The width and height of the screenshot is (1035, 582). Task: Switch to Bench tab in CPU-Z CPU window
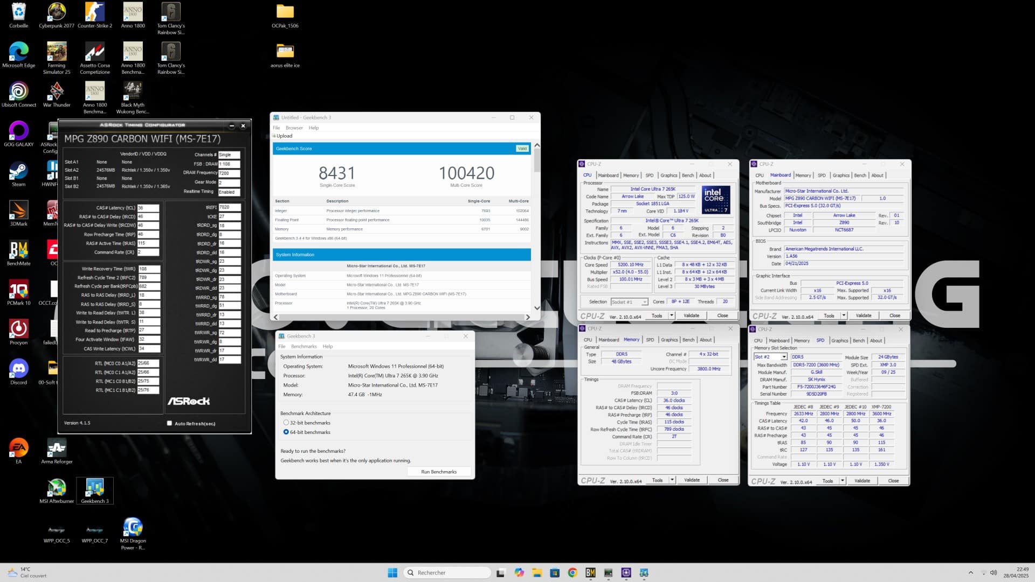(688, 176)
